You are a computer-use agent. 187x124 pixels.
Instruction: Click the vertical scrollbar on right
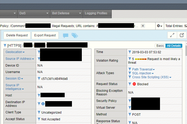point(186,50)
